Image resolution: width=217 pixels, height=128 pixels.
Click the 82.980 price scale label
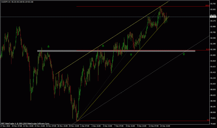(213, 27)
